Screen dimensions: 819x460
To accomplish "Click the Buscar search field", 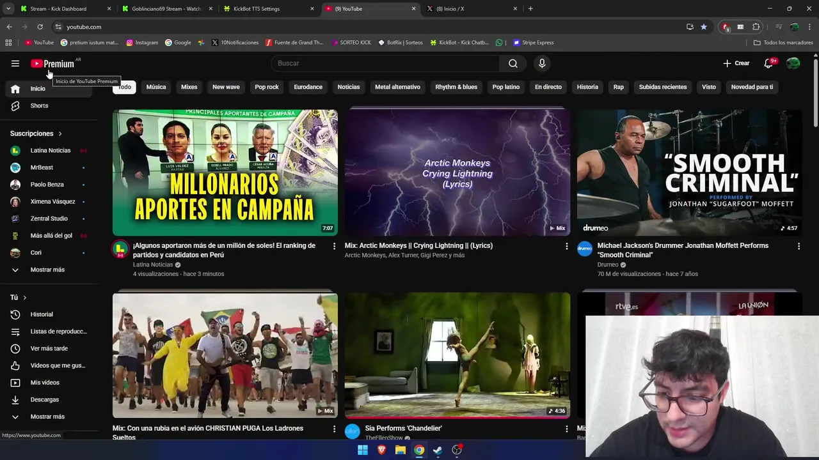I will pyautogui.click(x=385, y=63).
